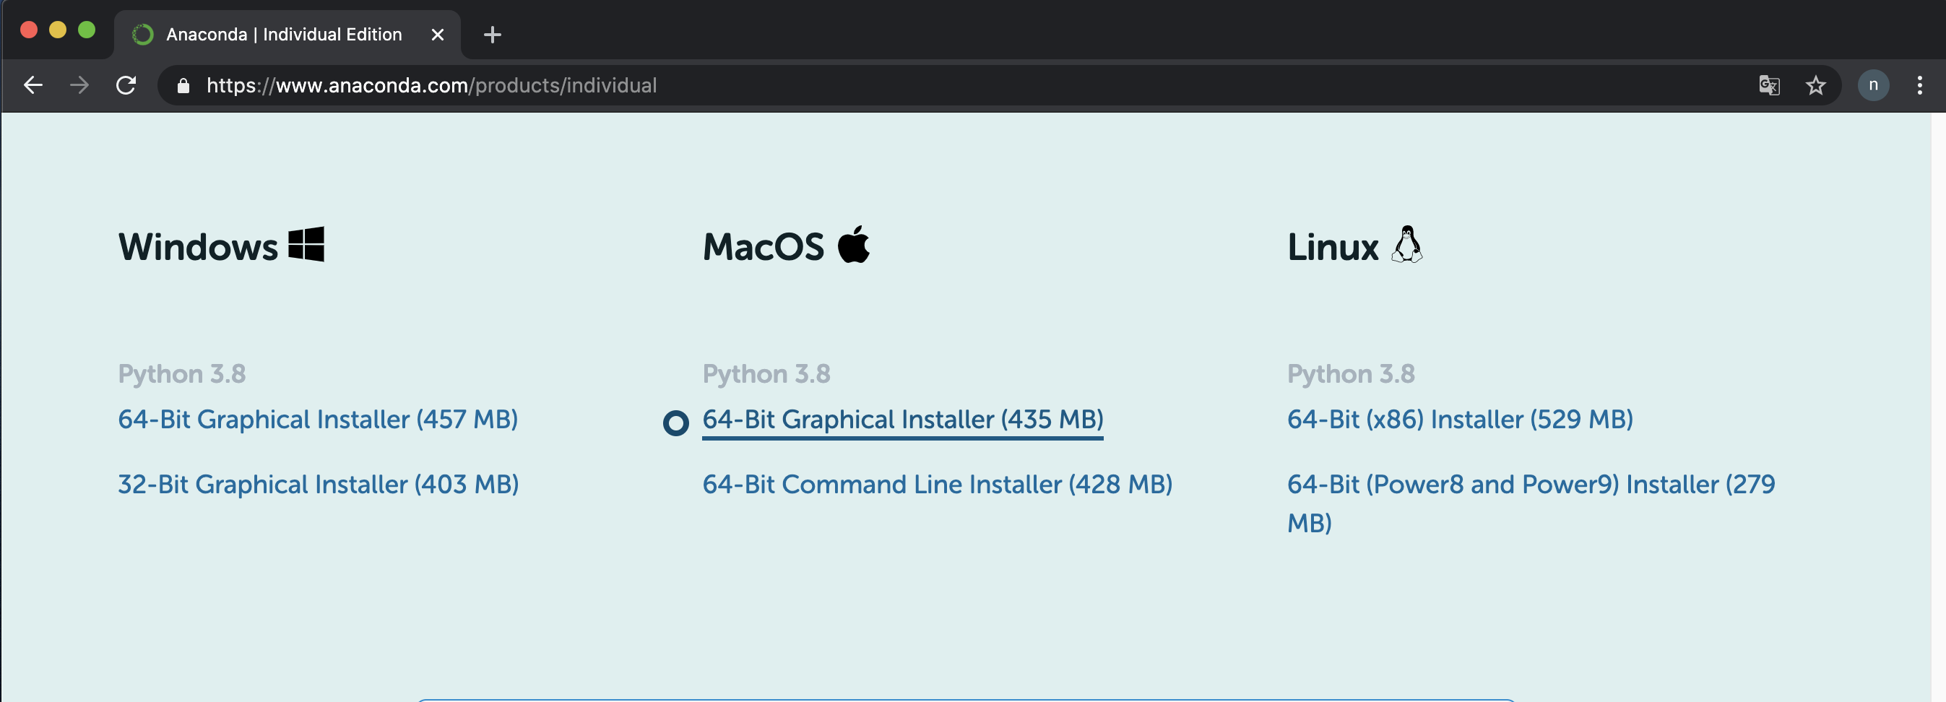The width and height of the screenshot is (1946, 702).
Task: Close the Anaconda Individual Edition tab
Action: [438, 35]
